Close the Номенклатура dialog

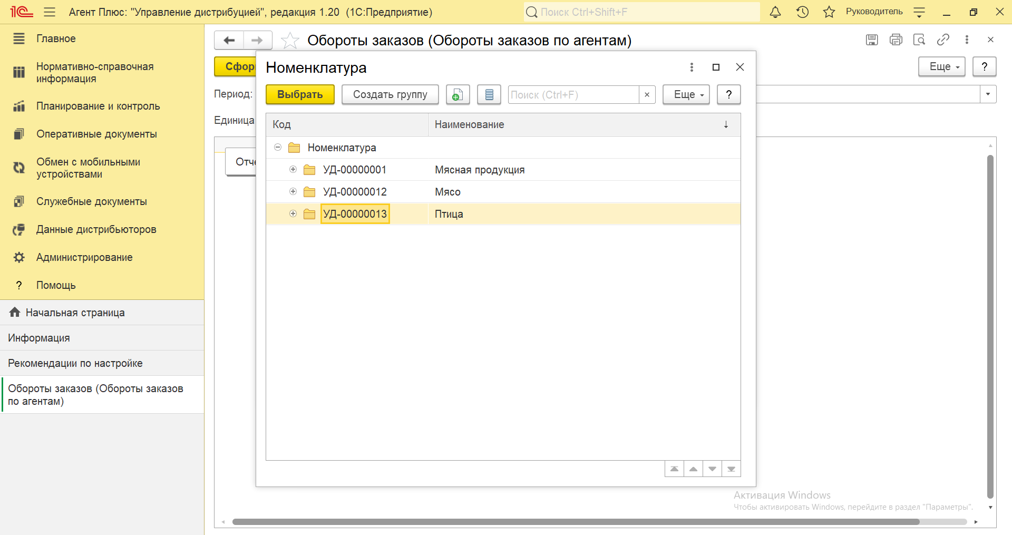[x=740, y=67]
